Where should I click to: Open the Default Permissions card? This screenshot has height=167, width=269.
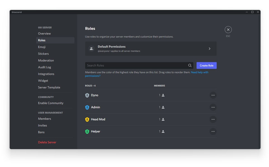(x=151, y=49)
